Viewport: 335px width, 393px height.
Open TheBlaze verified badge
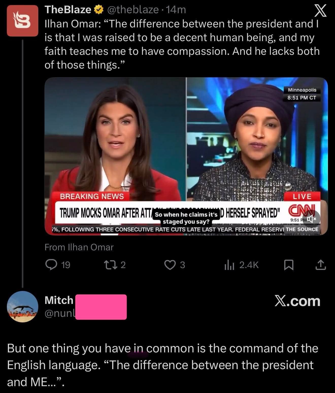coord(99,10)
